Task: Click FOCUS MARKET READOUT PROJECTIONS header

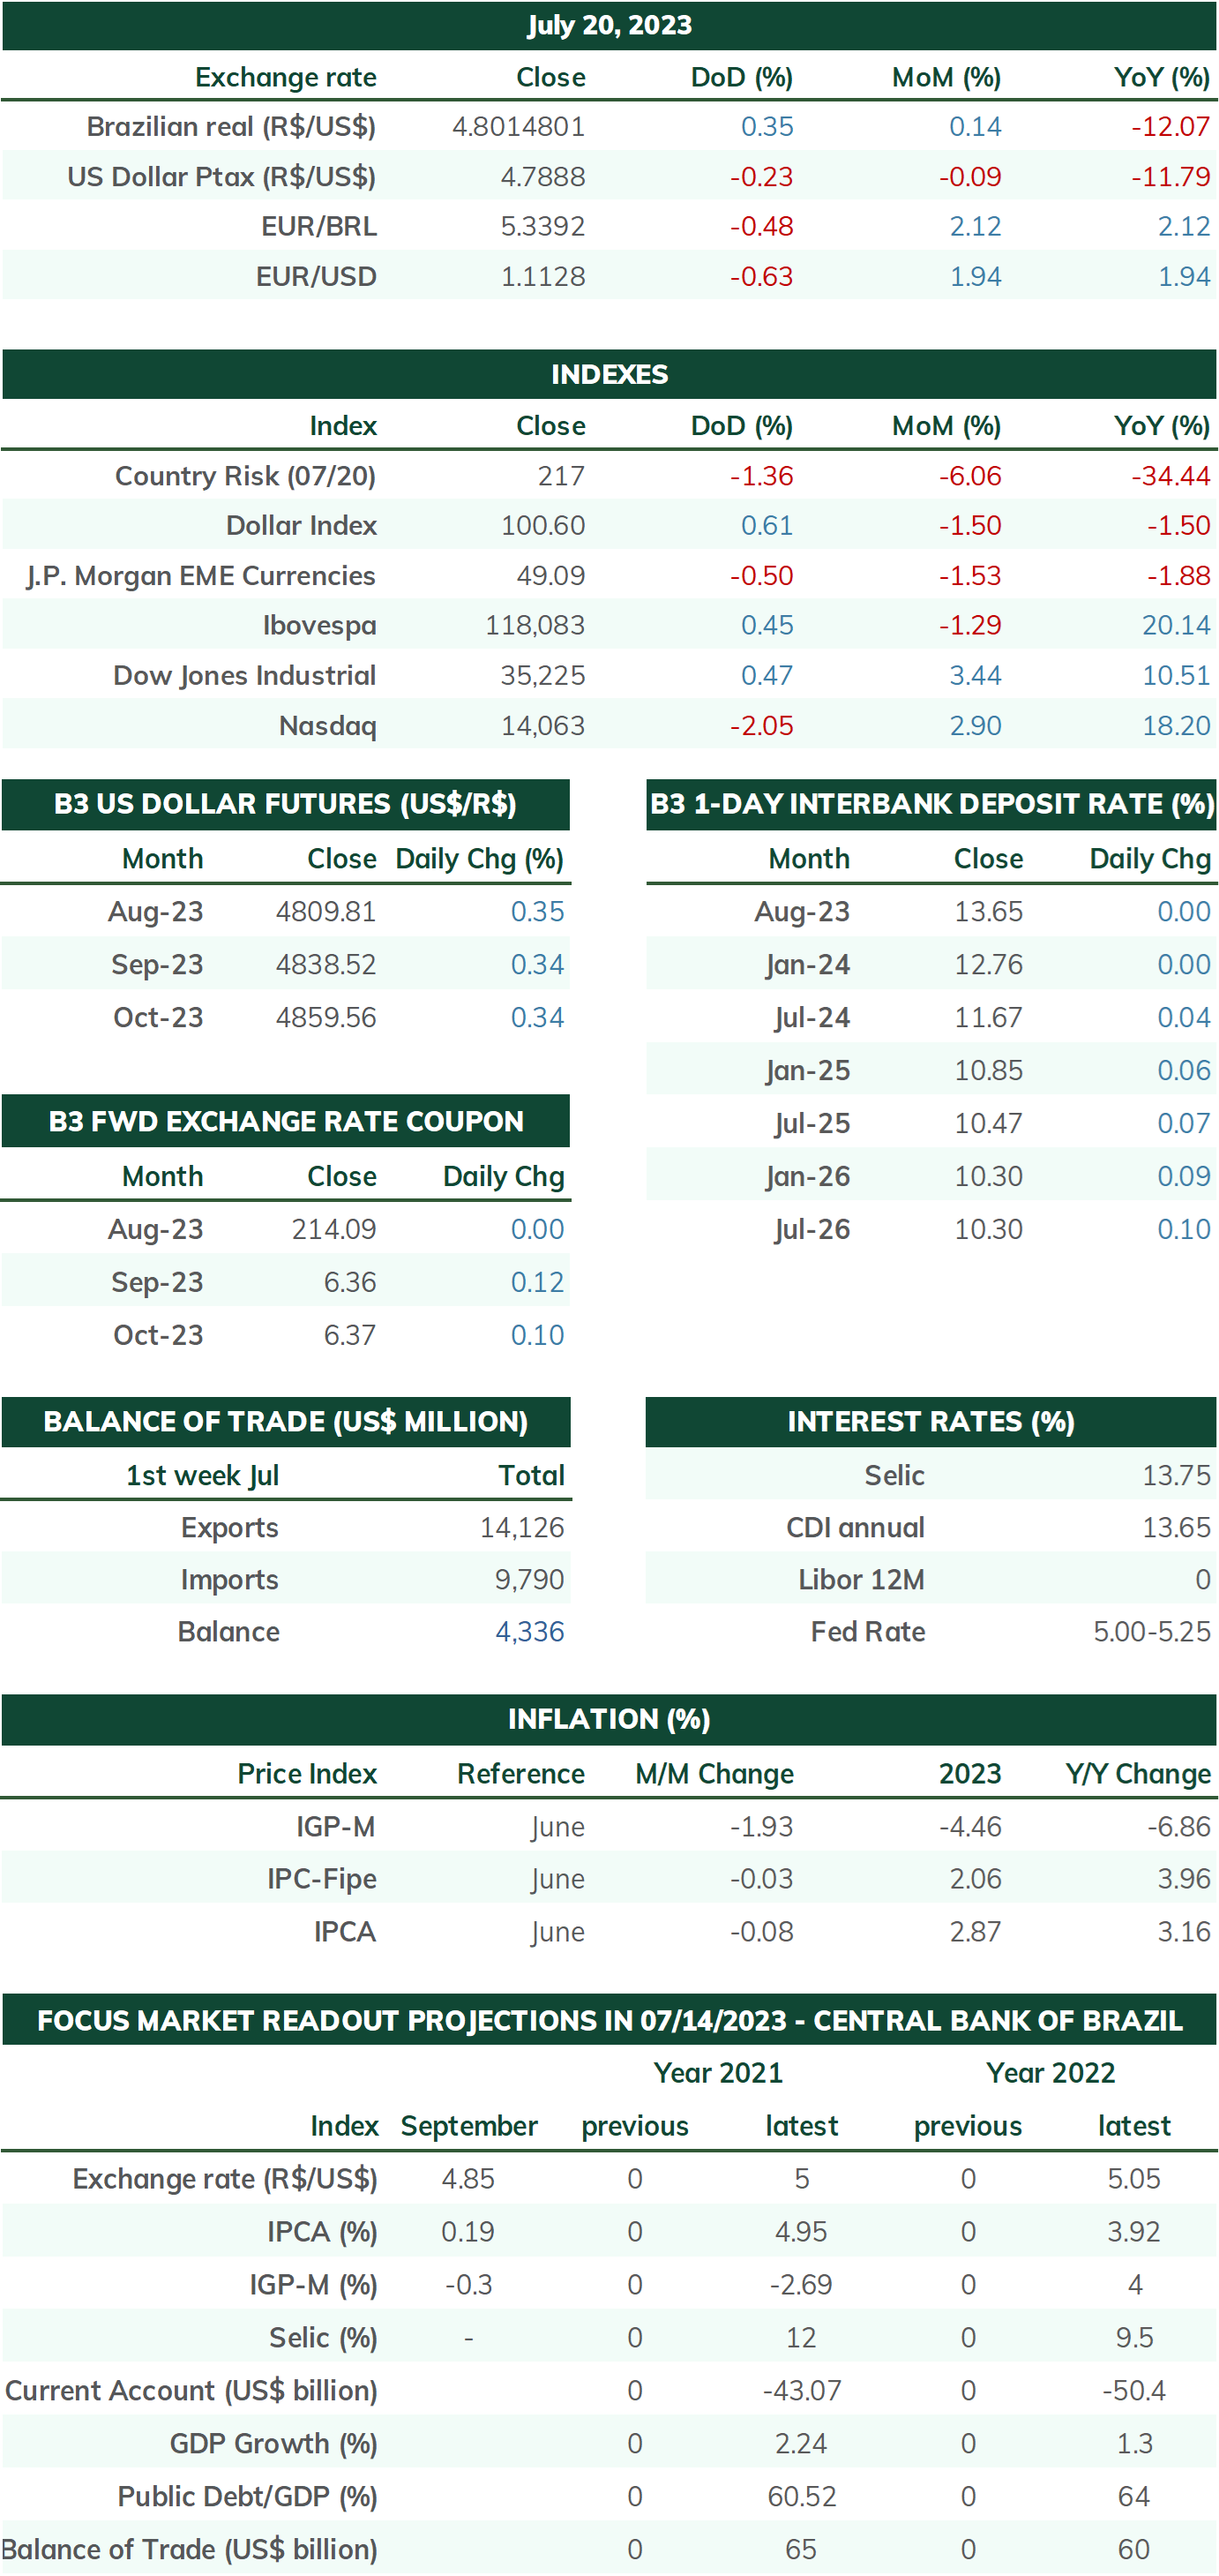Action: coord(609,2020)
